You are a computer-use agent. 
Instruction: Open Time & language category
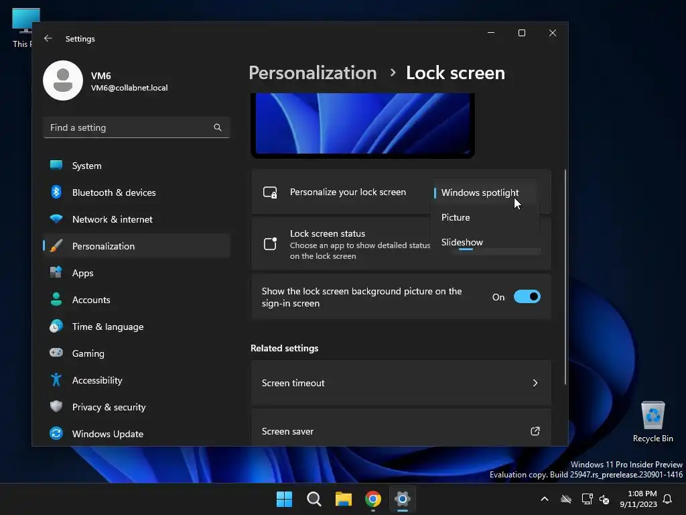click(x=137, y=327)
